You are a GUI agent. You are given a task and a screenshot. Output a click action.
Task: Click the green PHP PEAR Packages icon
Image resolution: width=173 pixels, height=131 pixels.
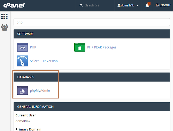80,47
